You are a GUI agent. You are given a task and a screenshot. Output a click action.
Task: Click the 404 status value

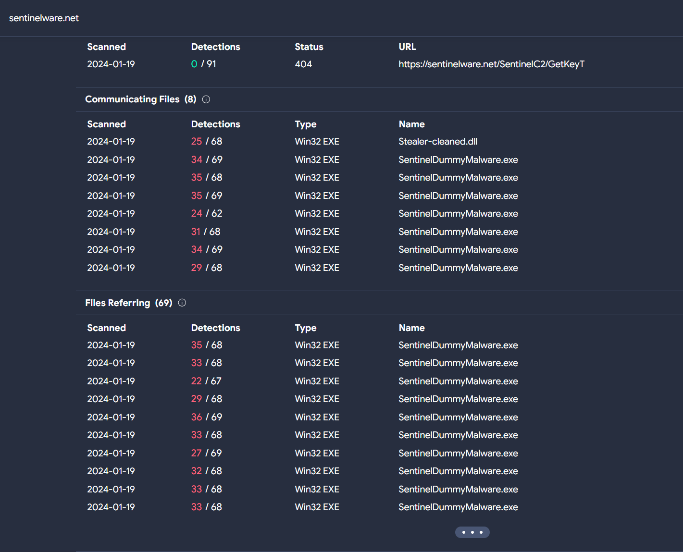click(303, 64)
